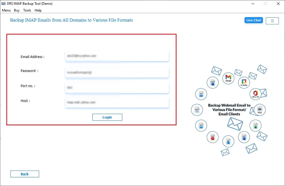Start a Live Chat session

253,20
